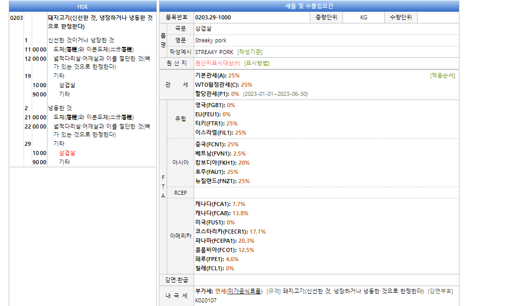Click 할당관세(P1): 0% line
Viewport: 507px width, 306px height.
[x=251, y=94]
